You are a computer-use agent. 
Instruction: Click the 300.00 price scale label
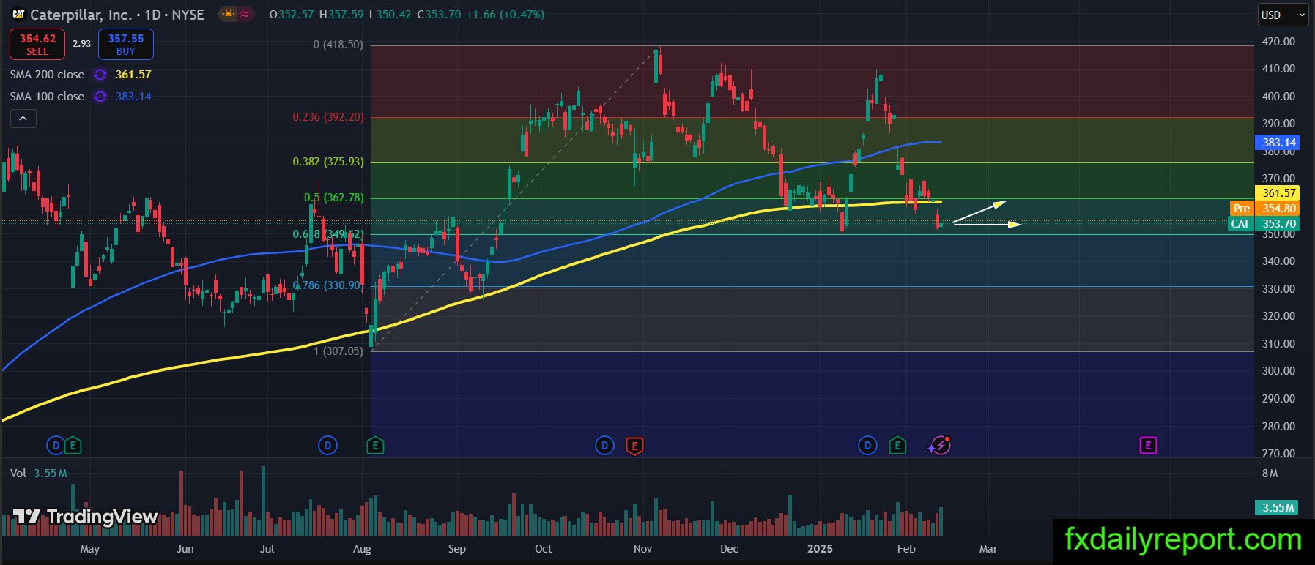tap(1279, 371)
